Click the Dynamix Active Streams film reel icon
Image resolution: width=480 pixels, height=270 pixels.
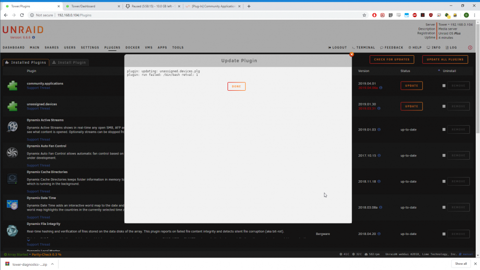12,127
